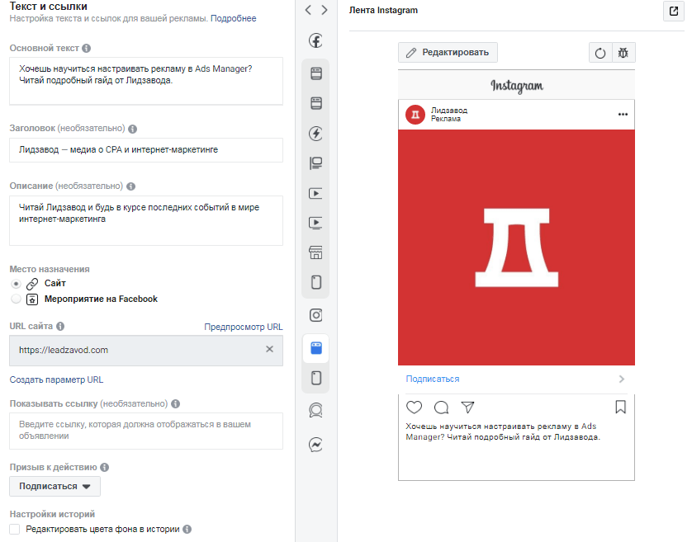
Task: Show info for Редактировать цвета фона в истории
Action: pyautogui.click(x=187, y=529)
